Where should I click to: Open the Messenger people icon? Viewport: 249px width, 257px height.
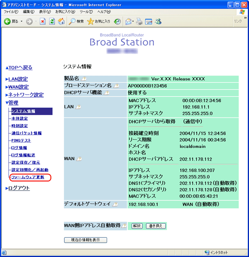click(x=158, y=22)
